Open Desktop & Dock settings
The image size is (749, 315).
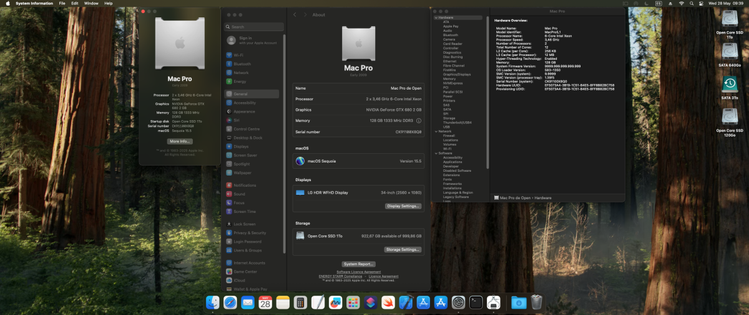coord(252,138)
